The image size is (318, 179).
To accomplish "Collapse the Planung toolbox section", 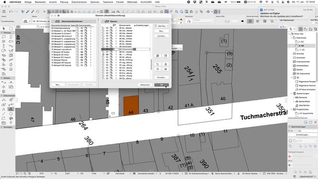I will pyautogui.click(x=2, y=32).
